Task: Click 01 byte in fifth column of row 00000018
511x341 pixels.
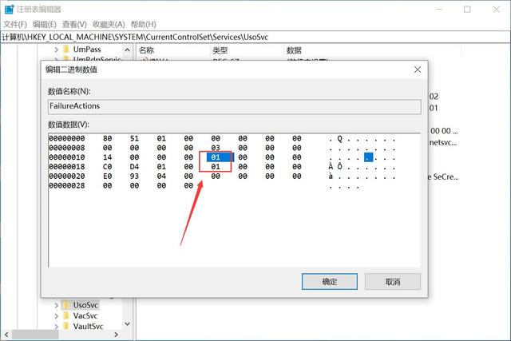Action: 216,167
